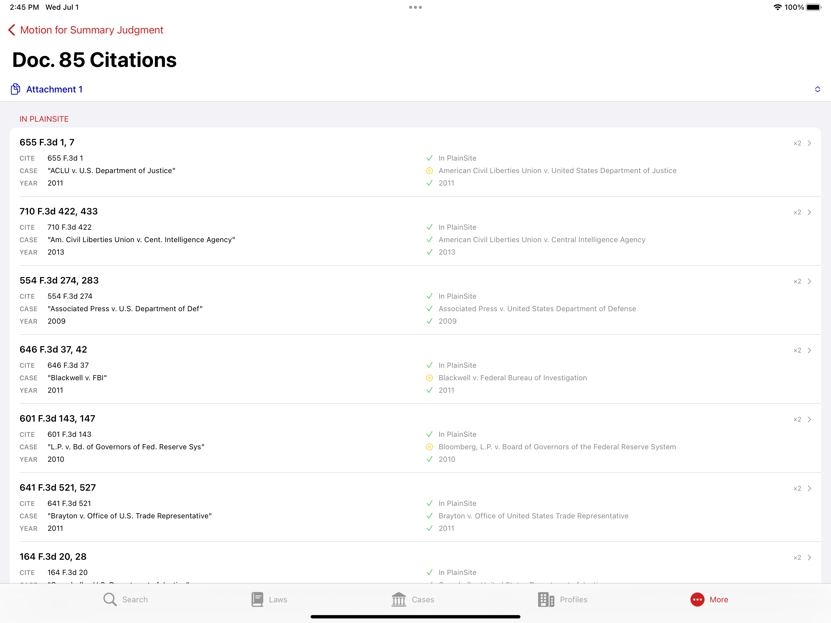
Task: Select matched case Blackwell v. Federal Bureau of Investigation
Action: click(513, 378)
